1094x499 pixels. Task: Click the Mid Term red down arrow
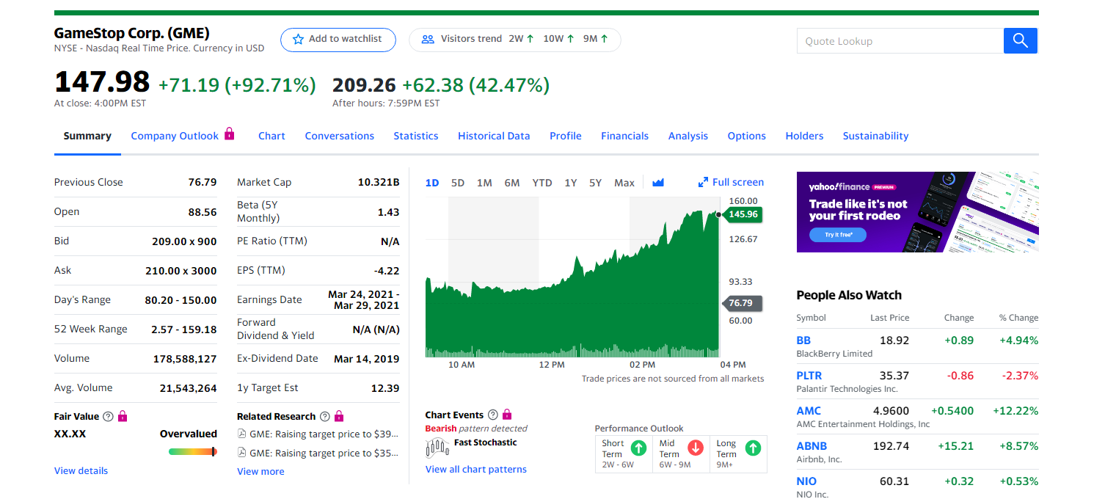tap(696, 448)
